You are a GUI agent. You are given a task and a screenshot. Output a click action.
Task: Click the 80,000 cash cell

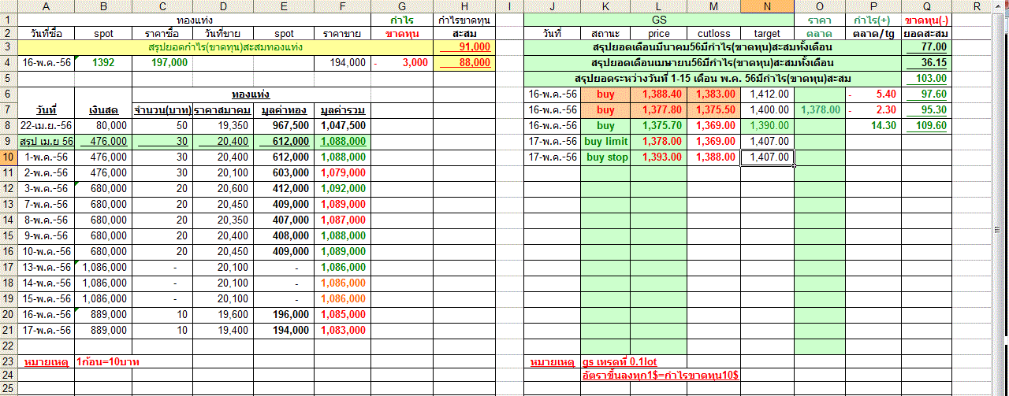click(x=103, y=126)
